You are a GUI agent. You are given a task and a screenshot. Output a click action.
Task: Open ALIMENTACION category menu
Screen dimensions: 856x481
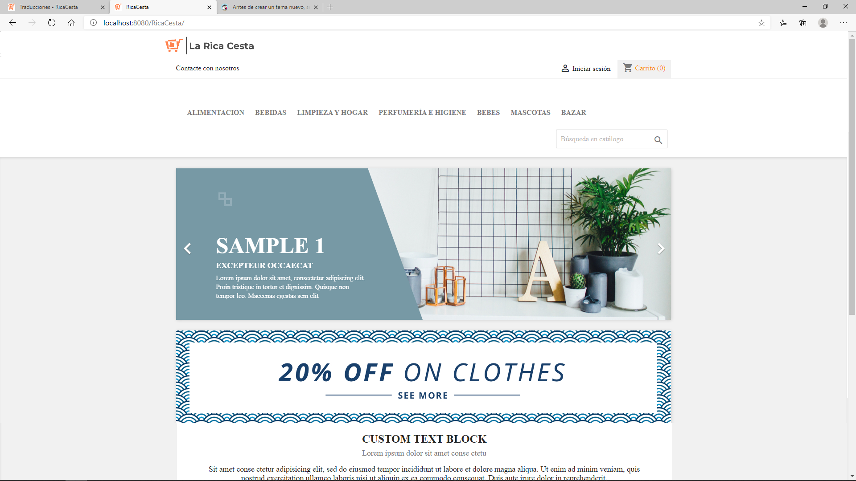pyautogui.click(x=216, y=113)
